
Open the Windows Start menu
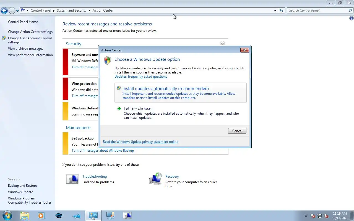(x=7, y=215)
